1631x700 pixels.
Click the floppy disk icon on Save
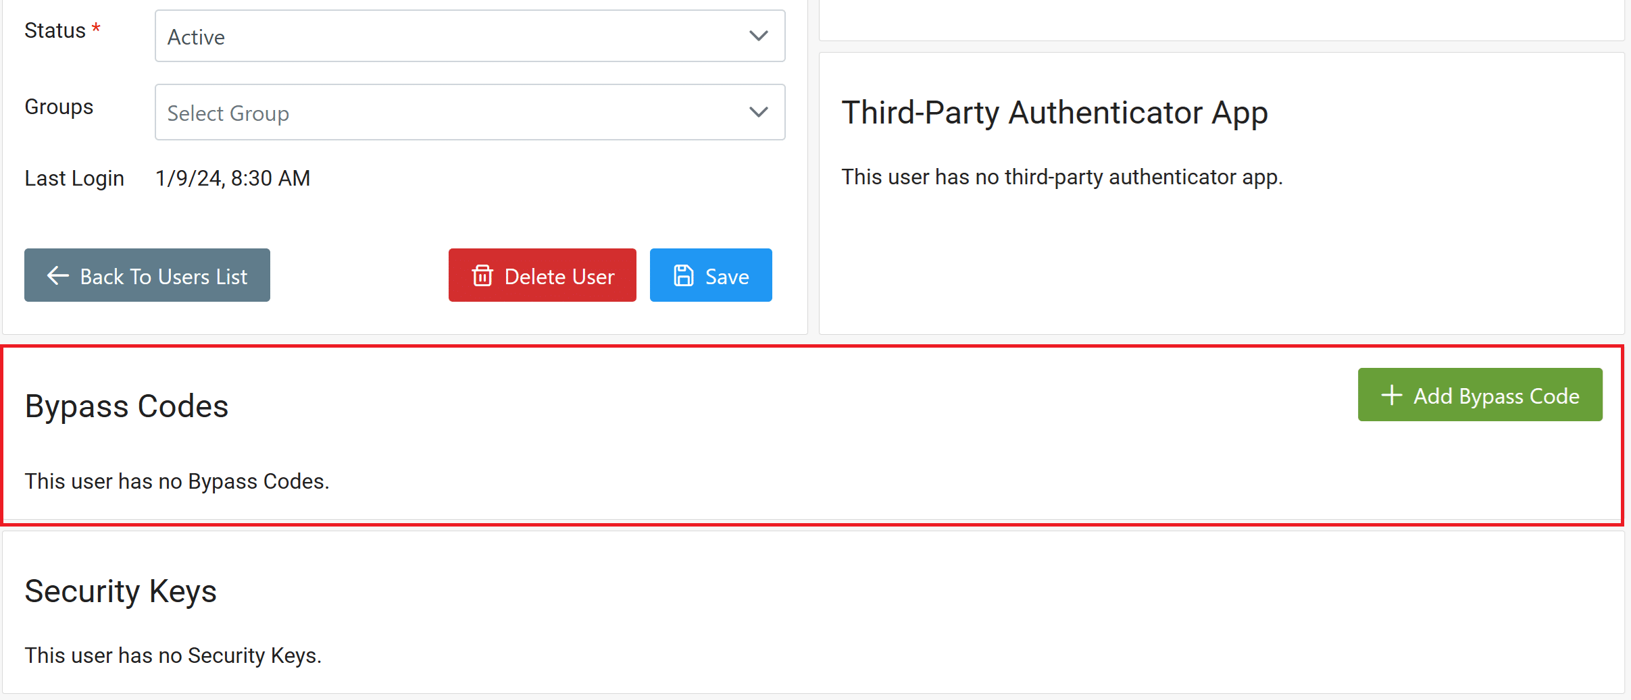click(x=684, y=275)
